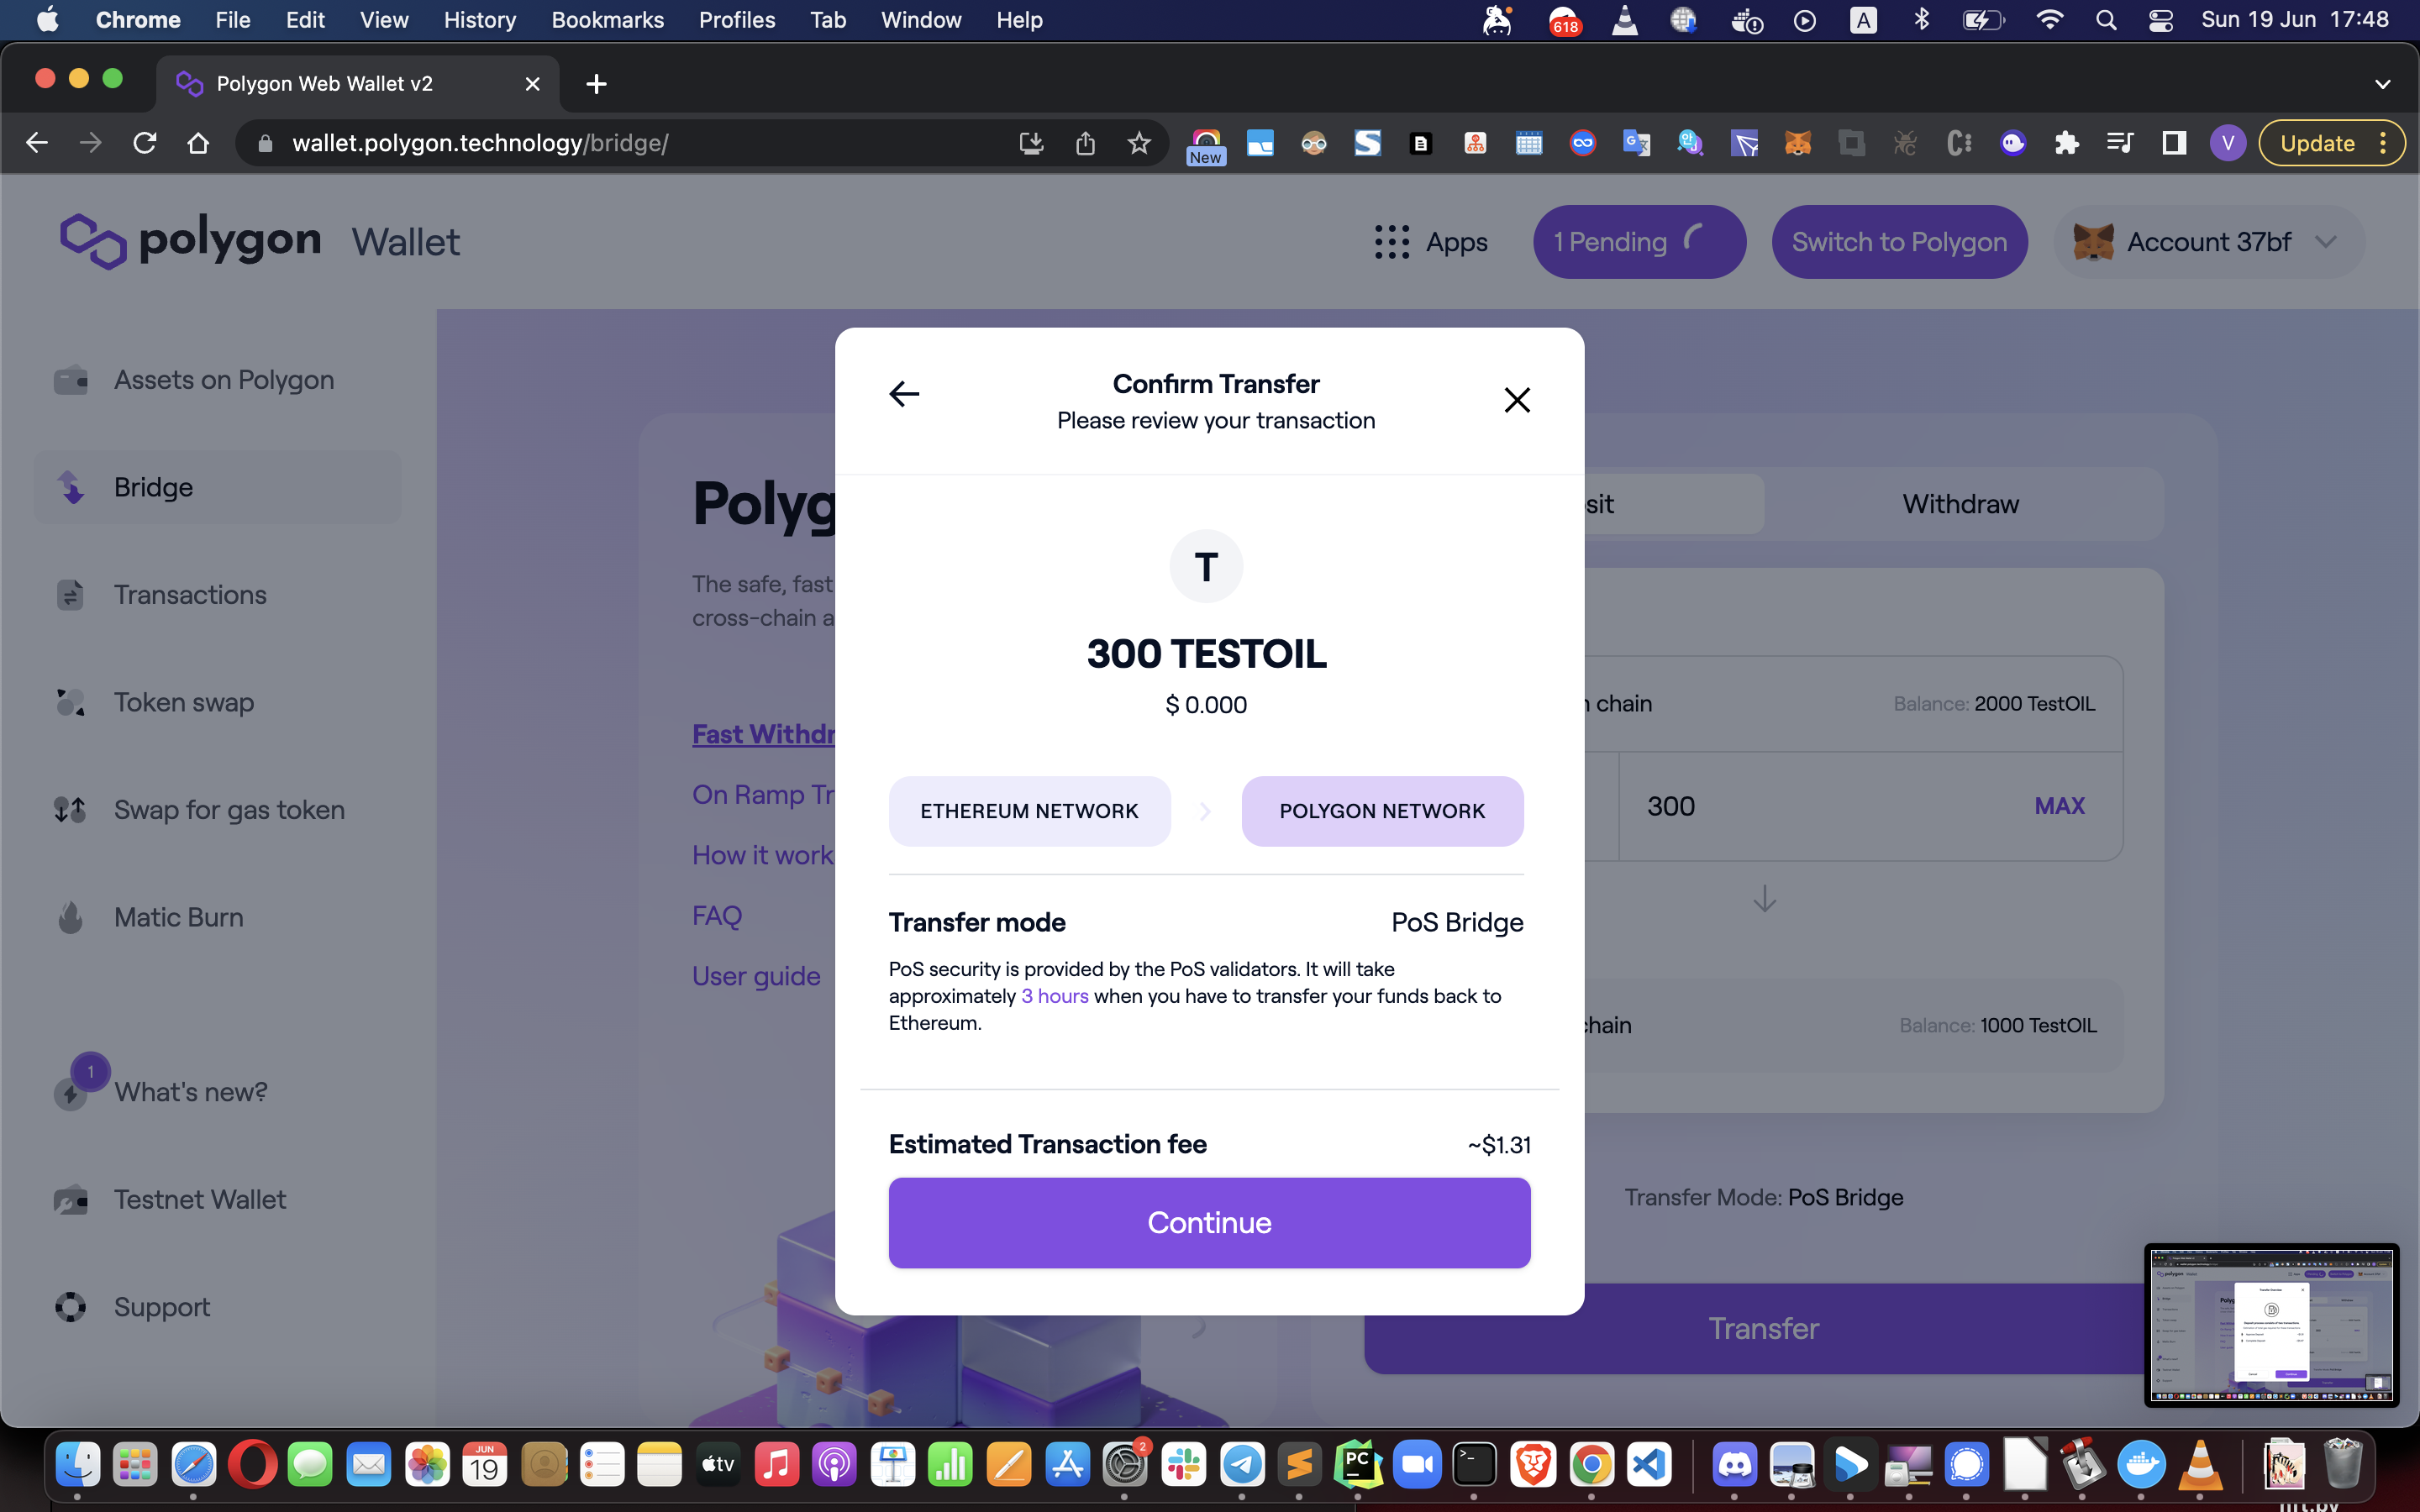
Task: Open Token swap from sidebar
Action: coord(184,702)
